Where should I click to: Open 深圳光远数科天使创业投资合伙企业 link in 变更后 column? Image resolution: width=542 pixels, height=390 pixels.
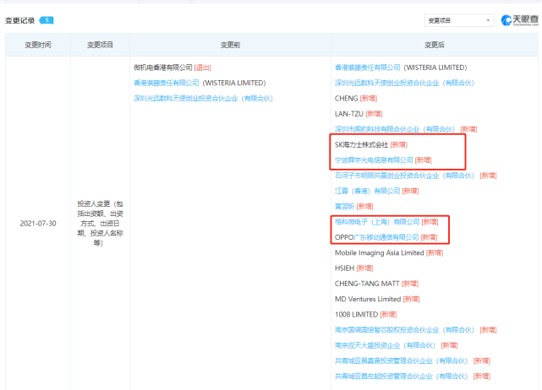click(x=404, y=83)
